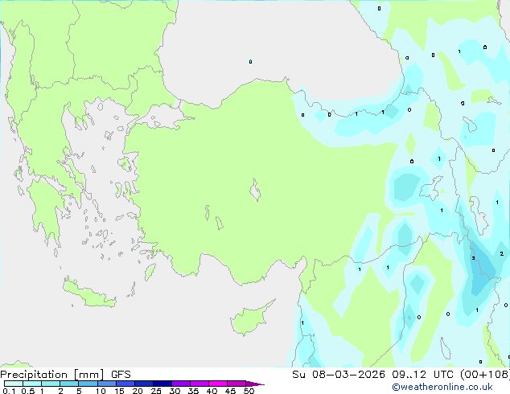Screen dimensions: 510x394
Task: Click the 35–40 mm legend color box
Action: tap(199, 384)
